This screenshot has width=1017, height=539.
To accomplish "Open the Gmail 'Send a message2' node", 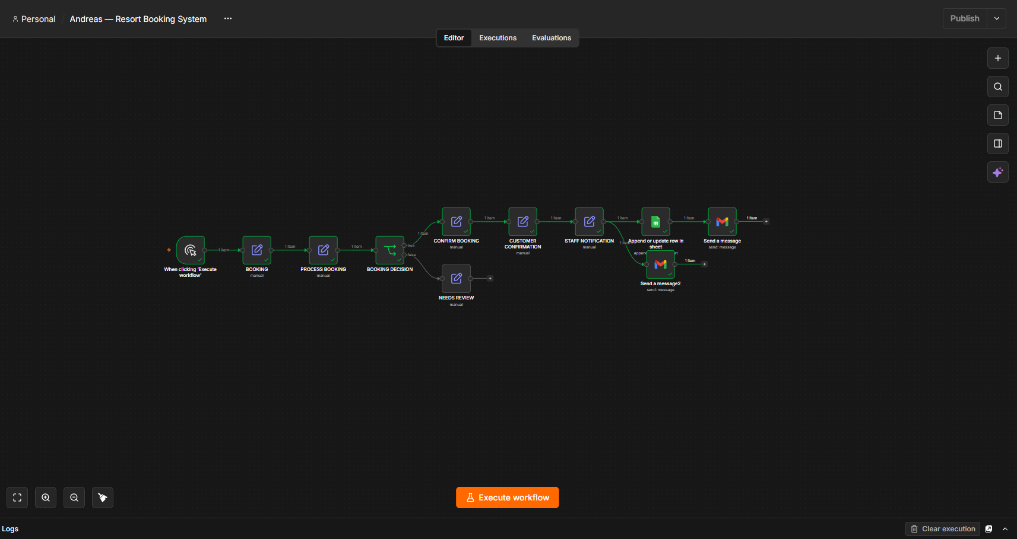I will click(x=661, y=264).
